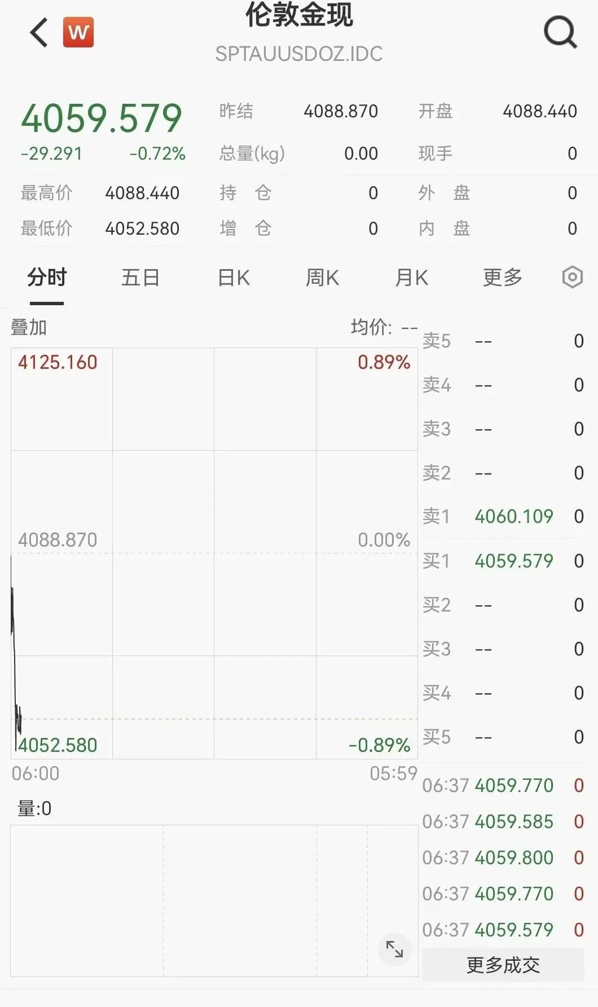This screenshot has height=1007, width=598.
Task: Expand the 更多 chart options
Action: pos(503,278)
